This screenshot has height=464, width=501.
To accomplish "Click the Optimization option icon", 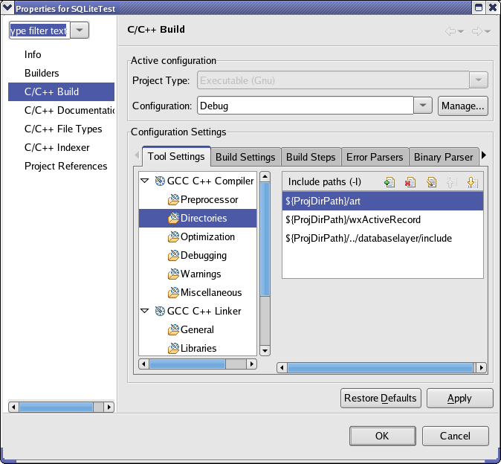I will pos(173,236).
